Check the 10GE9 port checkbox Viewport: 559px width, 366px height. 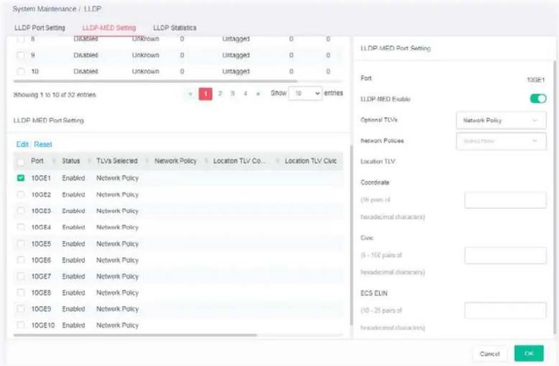pyautogui.click(x=21, y=309)
